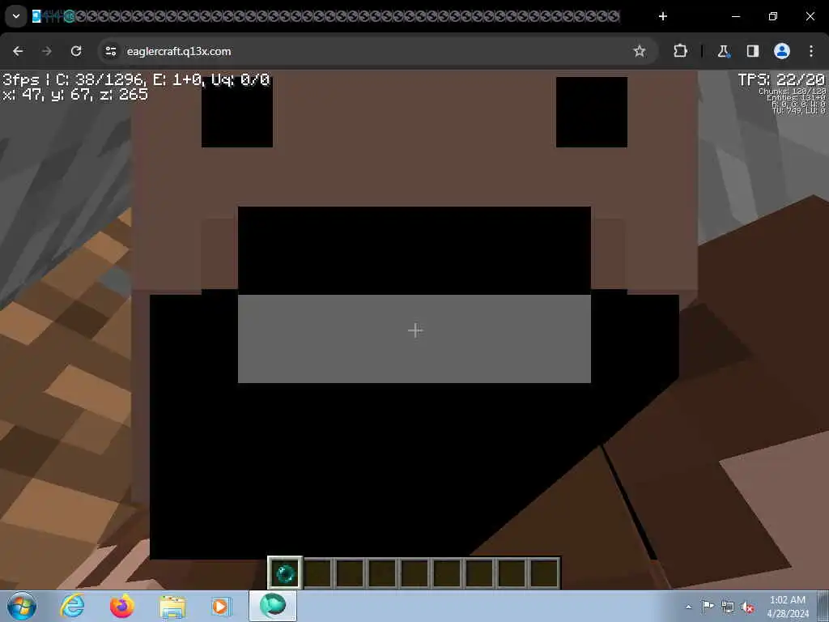Launch Firefox from taskbar
The width and height of the screenshot is (829, 622).
click(x=122, y=606)
